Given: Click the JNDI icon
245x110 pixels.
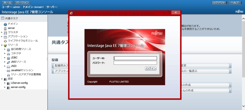Looking at the screenshot, I should click(x=8, y=66).
